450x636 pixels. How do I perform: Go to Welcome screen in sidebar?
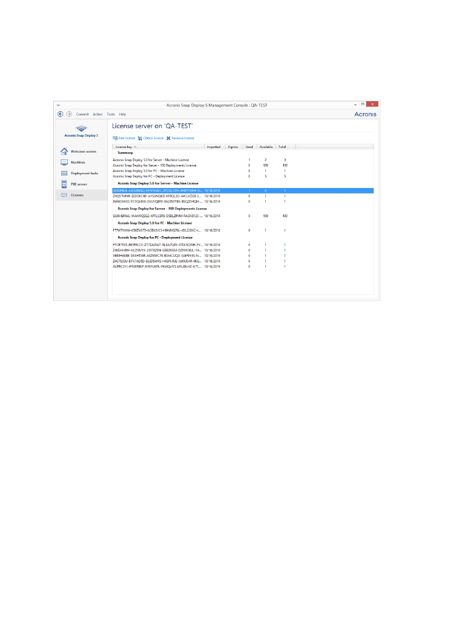82,151
